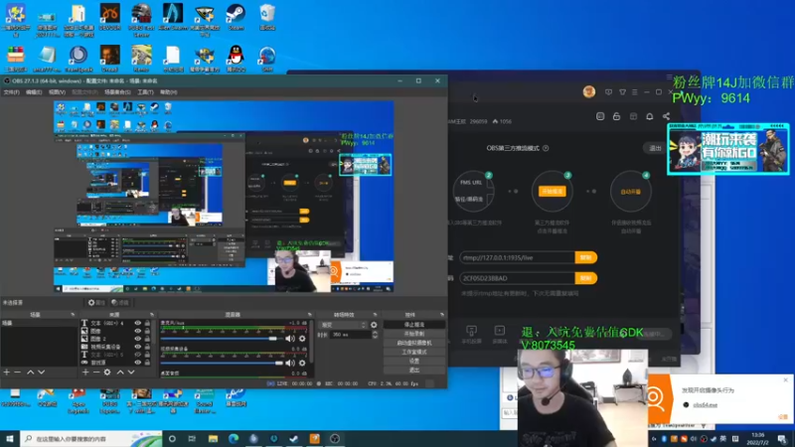This screenshot has height=447, width=795.
Task: Toggle lock on 图像 source
Action: [x=147, y=331]
